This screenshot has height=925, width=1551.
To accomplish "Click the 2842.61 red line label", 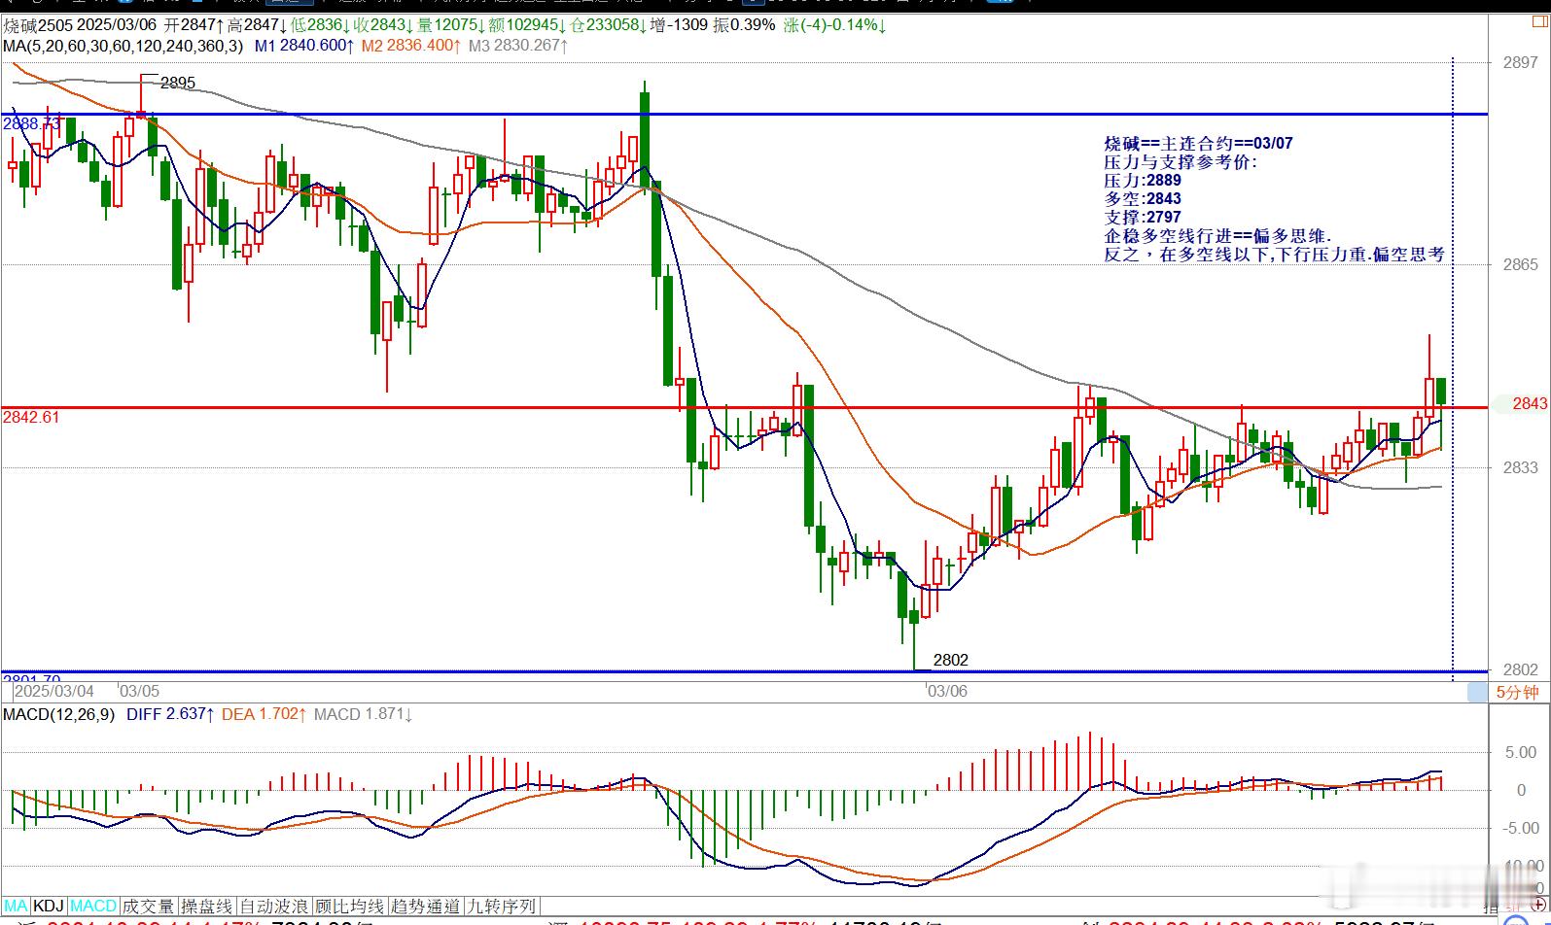I will tap(31, 417).
